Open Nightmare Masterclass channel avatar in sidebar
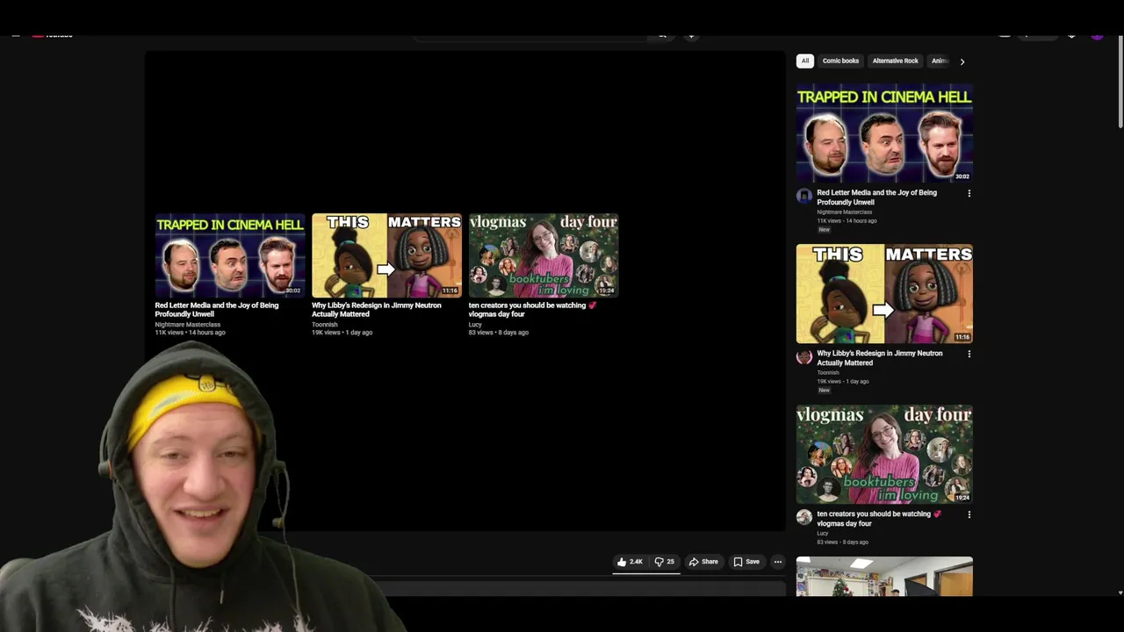1124x632 pixels. 804,196
